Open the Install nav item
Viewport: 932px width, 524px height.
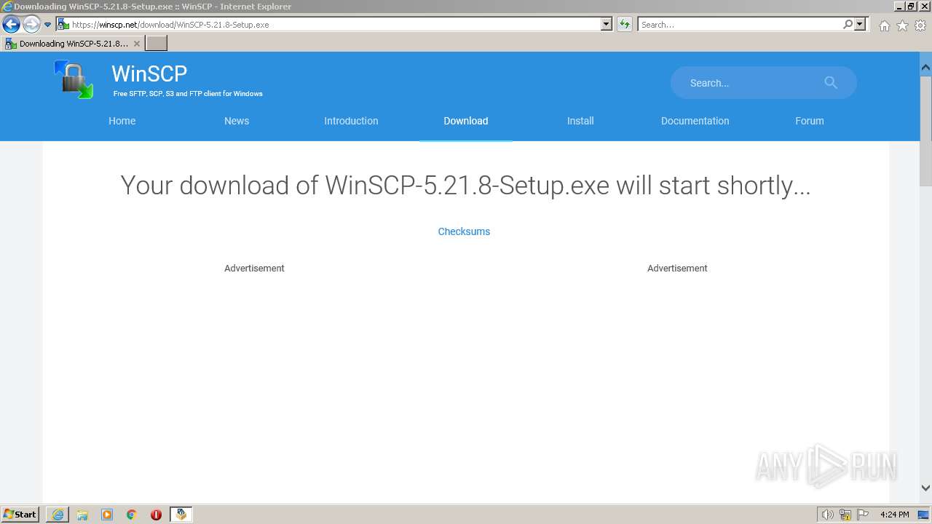tap(580, 121)
